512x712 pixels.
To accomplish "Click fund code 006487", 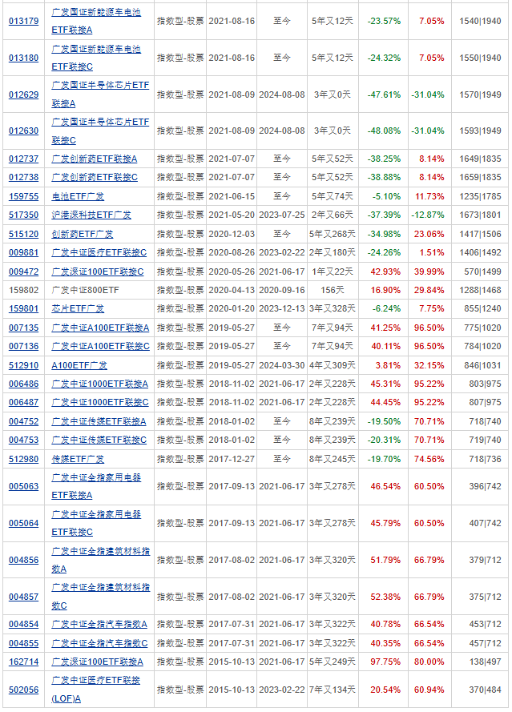I will point(23,402).
